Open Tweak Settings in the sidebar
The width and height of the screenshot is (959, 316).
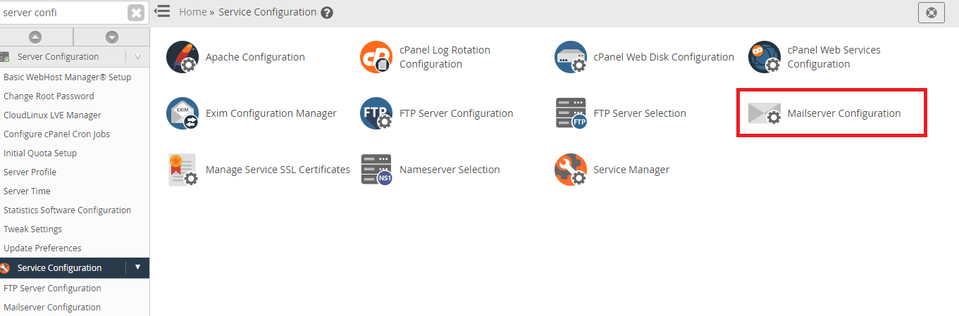point(32,229)
